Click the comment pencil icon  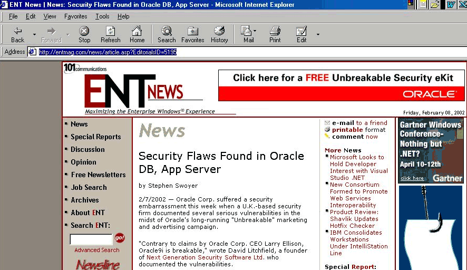[x=327, y=136]
